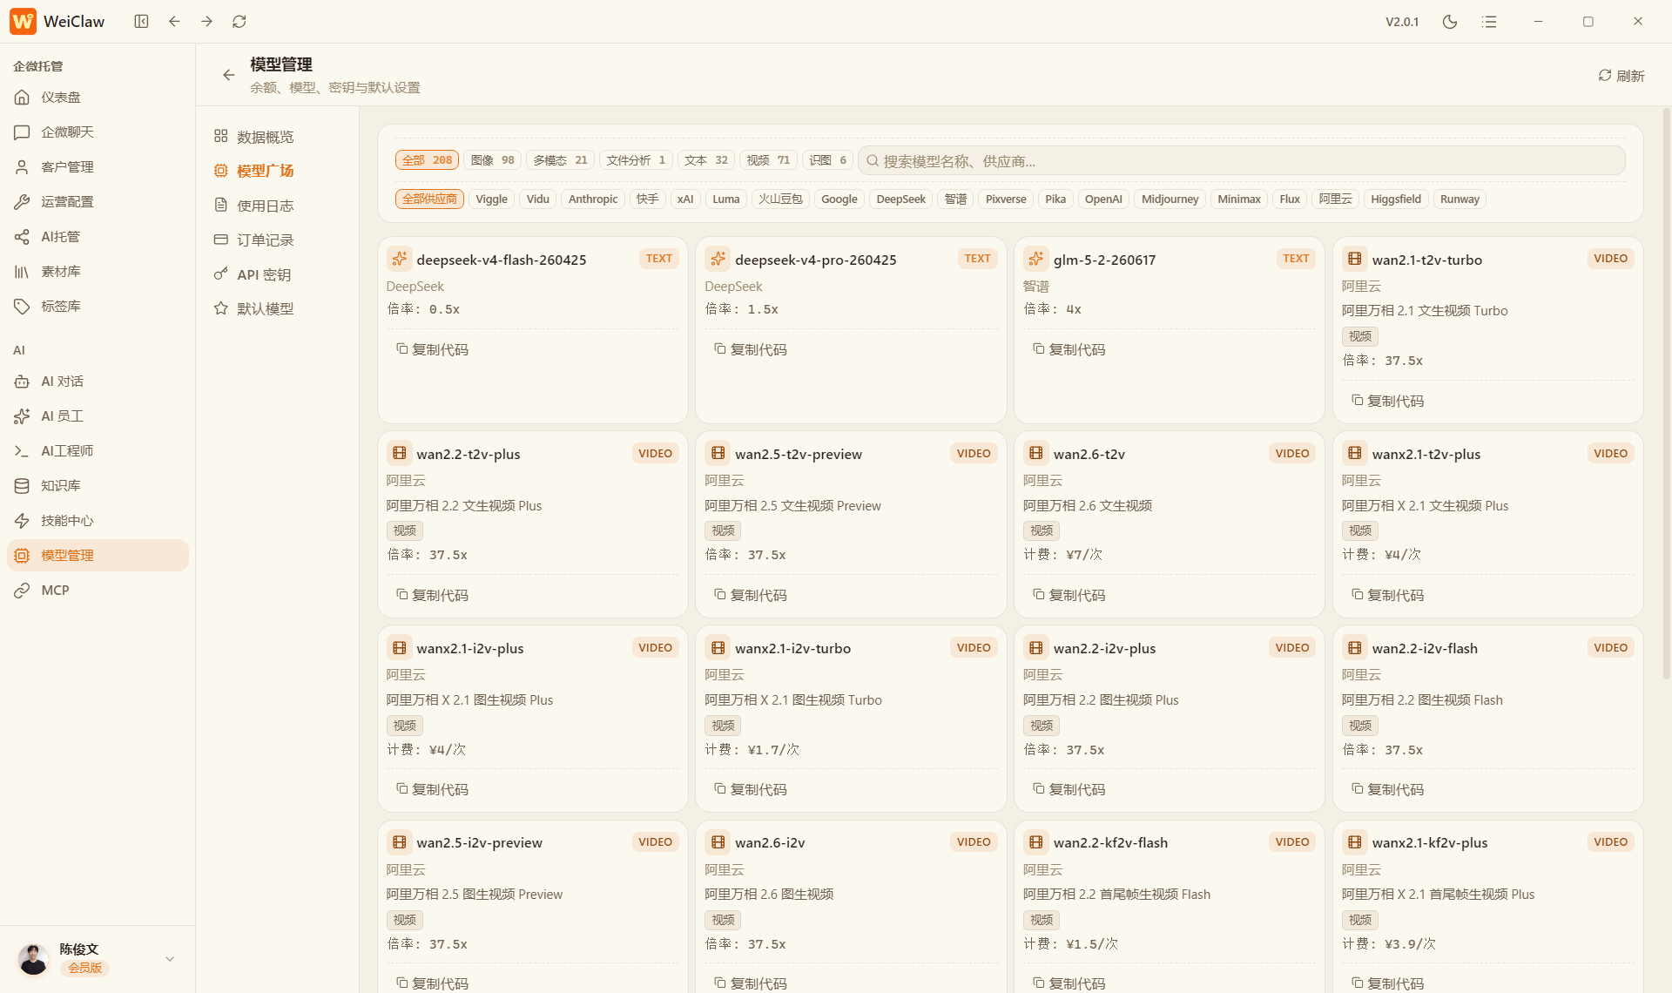Filter by 火山豆包 provider

coord(780,199)
